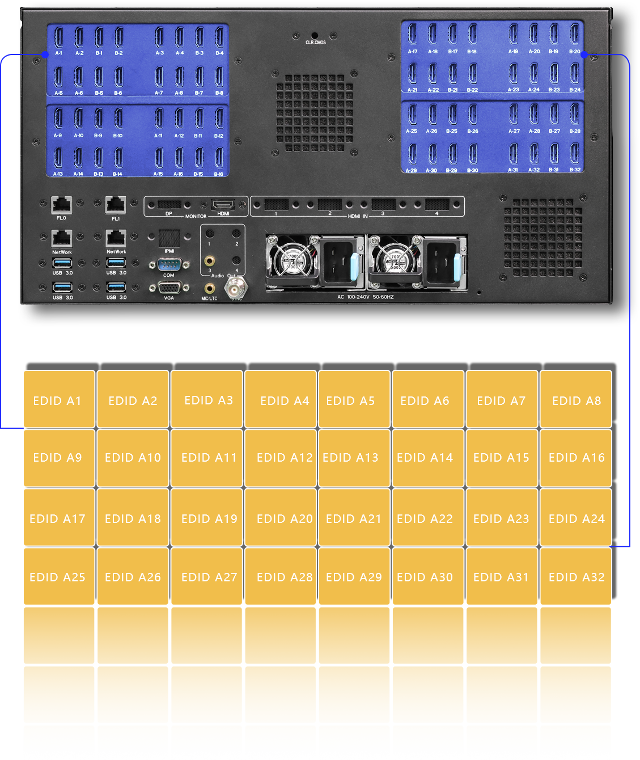Select the EDID A8 tile
This screenshot has width=640, height=760.
pos(576,400)
